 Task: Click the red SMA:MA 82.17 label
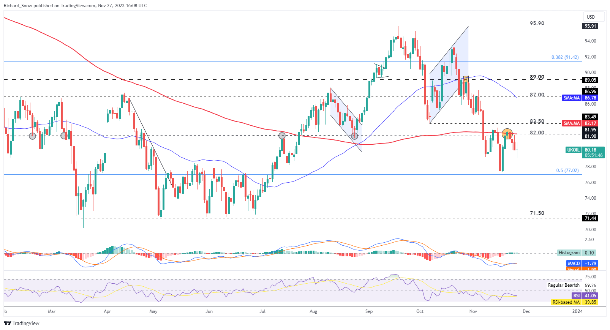point(580,123)
